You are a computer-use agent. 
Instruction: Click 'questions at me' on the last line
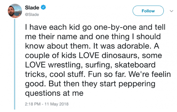coord(54,93)
